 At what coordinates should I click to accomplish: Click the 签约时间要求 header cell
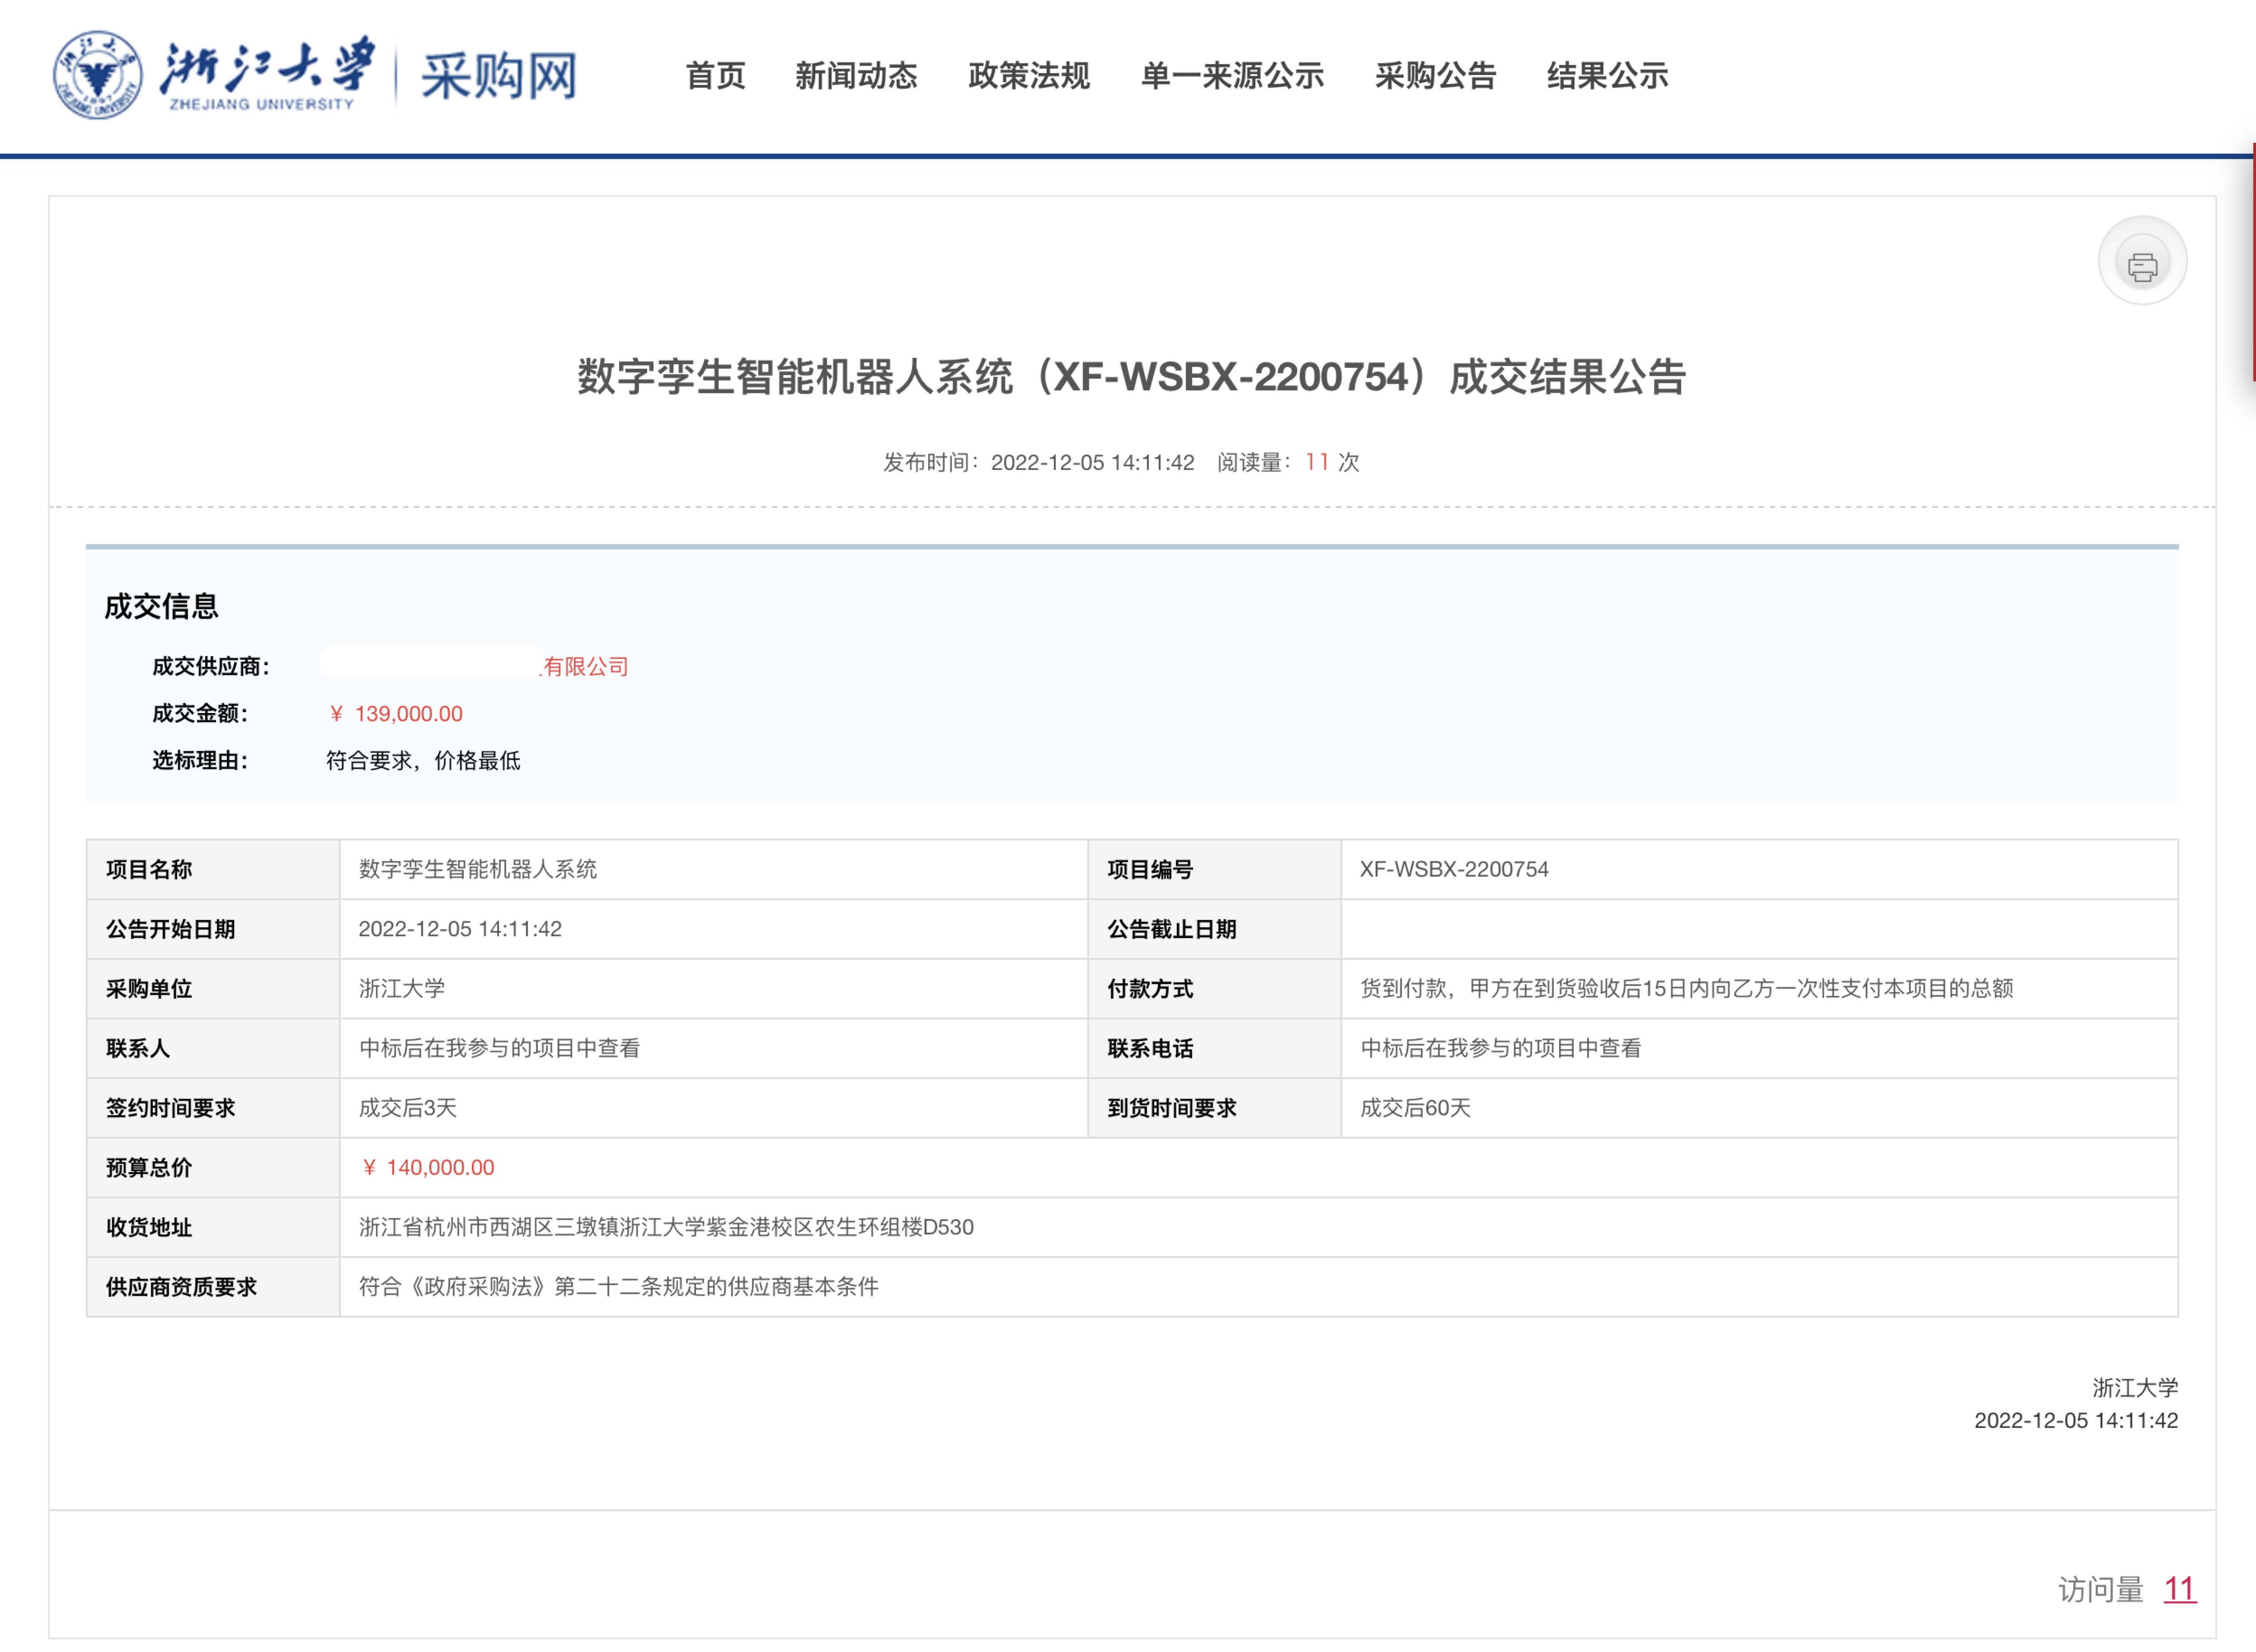(x=213, y=1108)
